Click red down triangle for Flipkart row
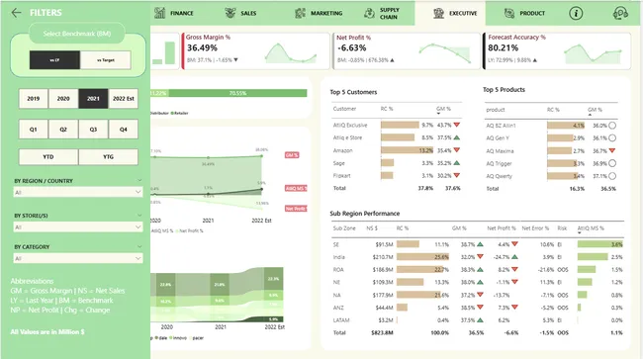The height and width of the screenshot is (359, 643). pyautogui.click(x=456, y=175)
